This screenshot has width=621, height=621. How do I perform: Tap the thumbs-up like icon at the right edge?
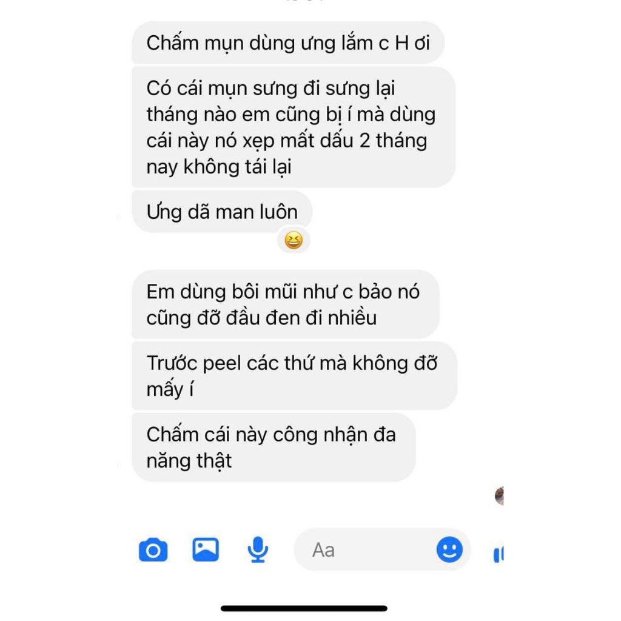[498, 554]
